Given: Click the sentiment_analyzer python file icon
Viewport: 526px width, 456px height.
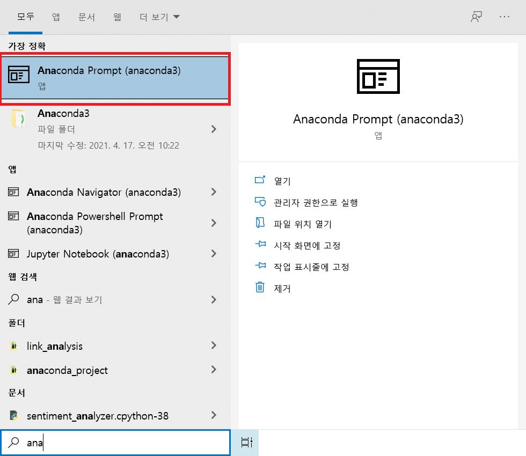Looking at the screenshot, I should (14, 415).
